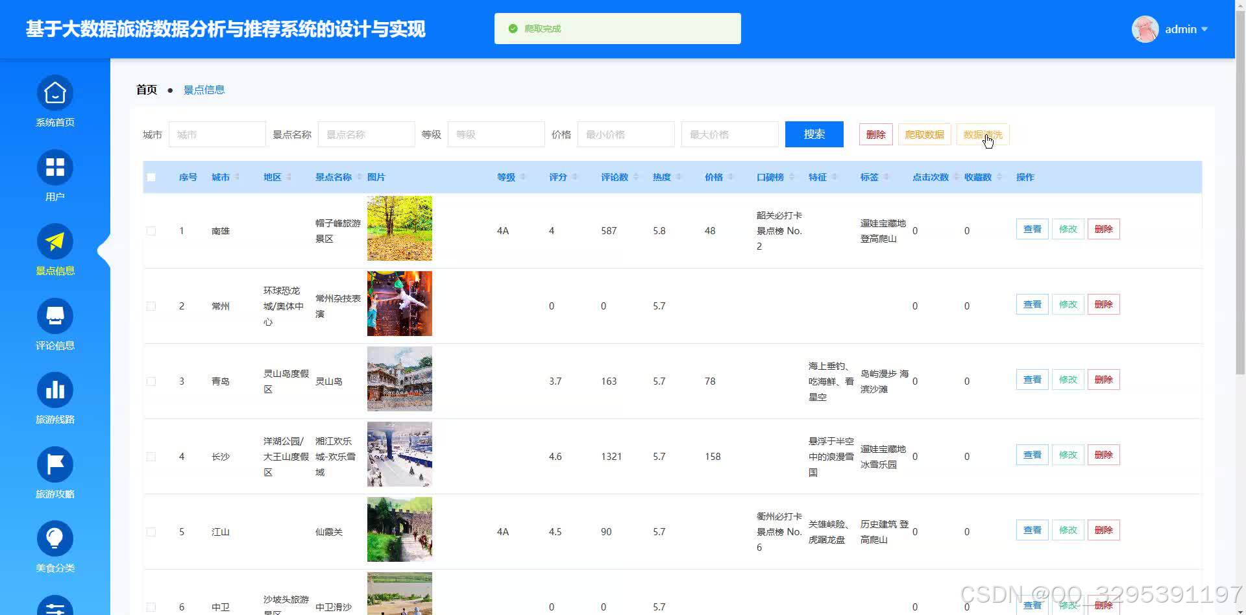1246x615 pixels.
Task: Open the 用户 grid icon in sidebar
Action: (55, 167)
